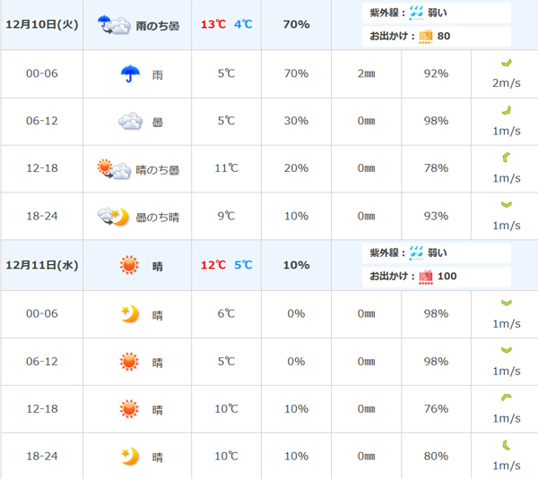The height and width of the screenshot is (479, 538).
Task: Click the 2mm rainfall value
Action: click(x=366, y=73)
